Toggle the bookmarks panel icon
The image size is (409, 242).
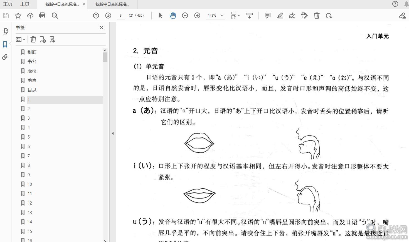click(5, 44)
